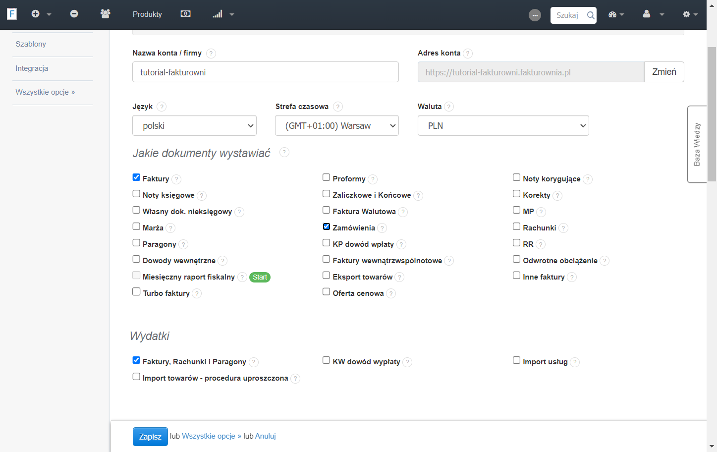Enable the Proformy checkbox
Image resolution: width=717 pixels, height=452 pixels.
pyautogui.click(x=327, y=177)
